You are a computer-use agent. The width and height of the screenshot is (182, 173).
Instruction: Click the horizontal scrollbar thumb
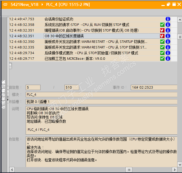pos(129,170)
